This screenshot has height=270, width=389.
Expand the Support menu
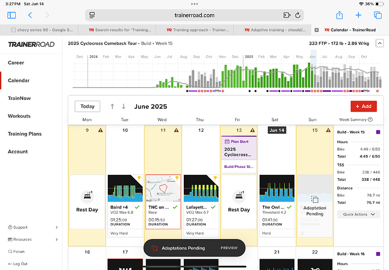point(33,227)
